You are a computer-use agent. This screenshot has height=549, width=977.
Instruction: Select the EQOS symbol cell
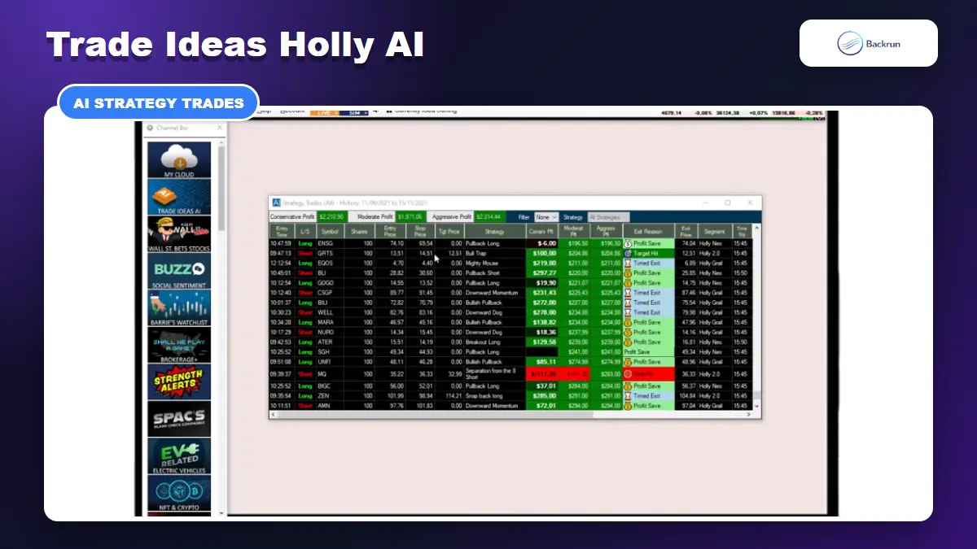329,263
